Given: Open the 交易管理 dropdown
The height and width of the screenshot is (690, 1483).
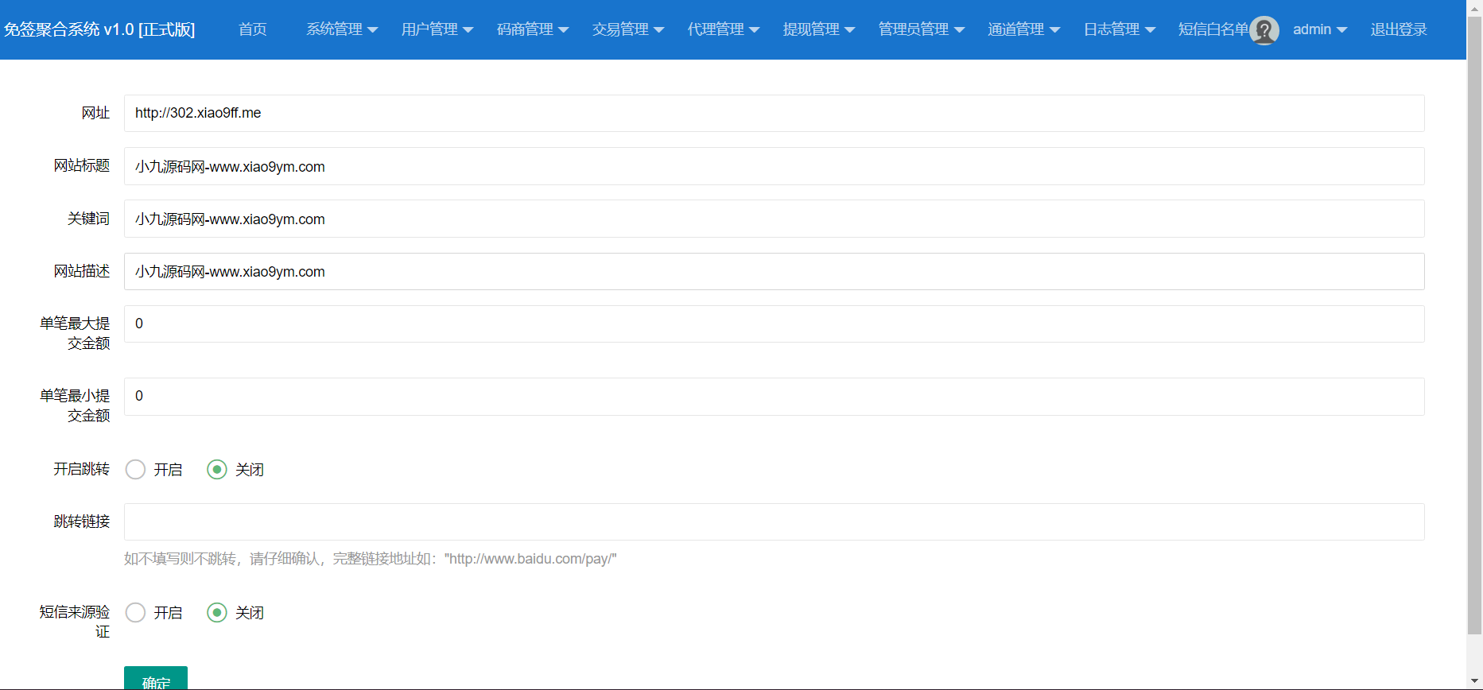Looking at the screenshot, I should pos(628,29).
